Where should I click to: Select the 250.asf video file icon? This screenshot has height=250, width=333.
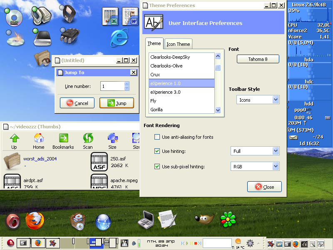point(99,162)
